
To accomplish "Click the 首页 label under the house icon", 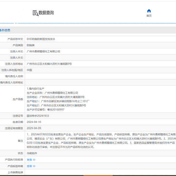I will [149, 16].
